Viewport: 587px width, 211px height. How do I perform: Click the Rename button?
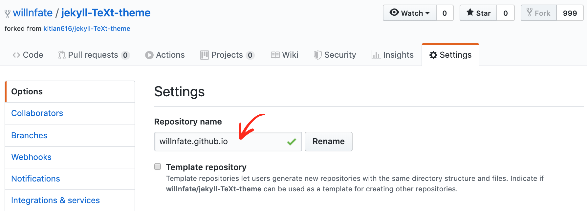pyautogui.click(x=329, y=142)
